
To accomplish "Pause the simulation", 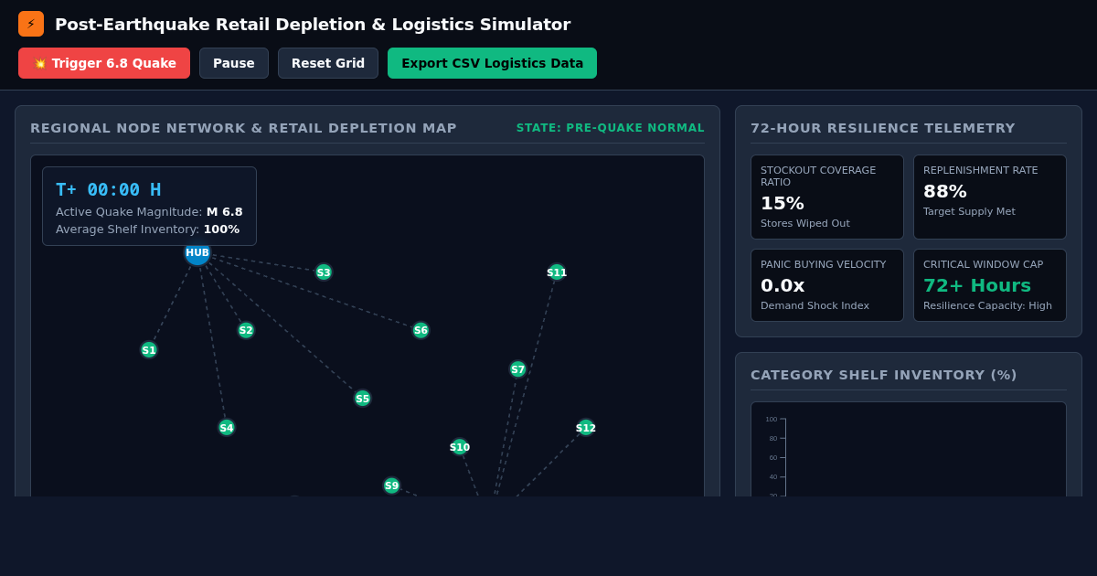I will (234, 63).
